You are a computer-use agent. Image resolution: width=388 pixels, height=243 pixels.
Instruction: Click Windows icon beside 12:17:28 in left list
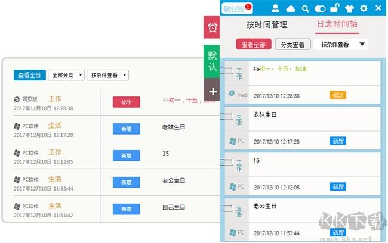(x=17, y=126)
